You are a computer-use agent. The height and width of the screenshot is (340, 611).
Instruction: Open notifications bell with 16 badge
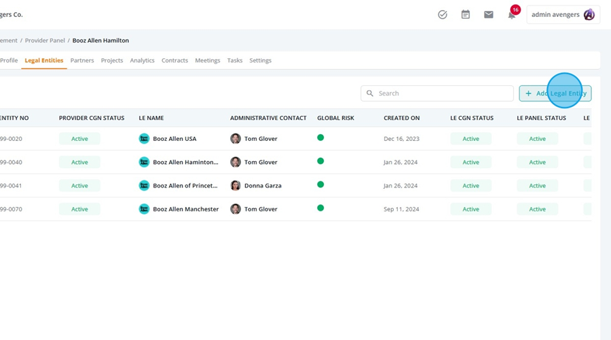tap(513, 14)
